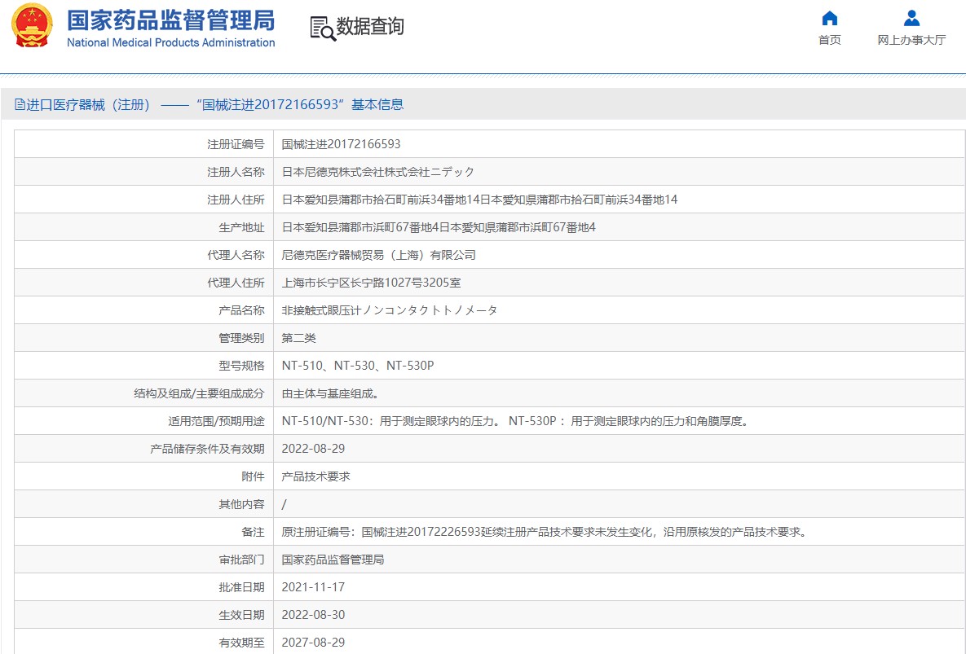Screen dimensions: 966x654
Task: Click the 结构及组成/主要组成成分 label
Action: (200, 393)
